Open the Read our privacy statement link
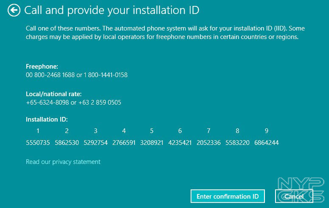The image size is (329, 208). [x=63, y=162]
